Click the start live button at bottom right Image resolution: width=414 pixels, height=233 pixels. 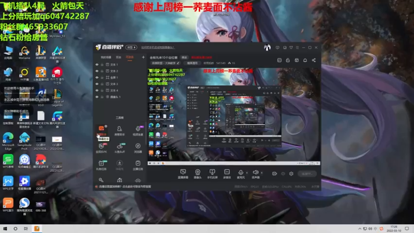pos(307,173)
